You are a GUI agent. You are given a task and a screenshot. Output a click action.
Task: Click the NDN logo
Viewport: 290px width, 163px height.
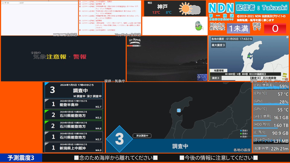tap(221, 8)
